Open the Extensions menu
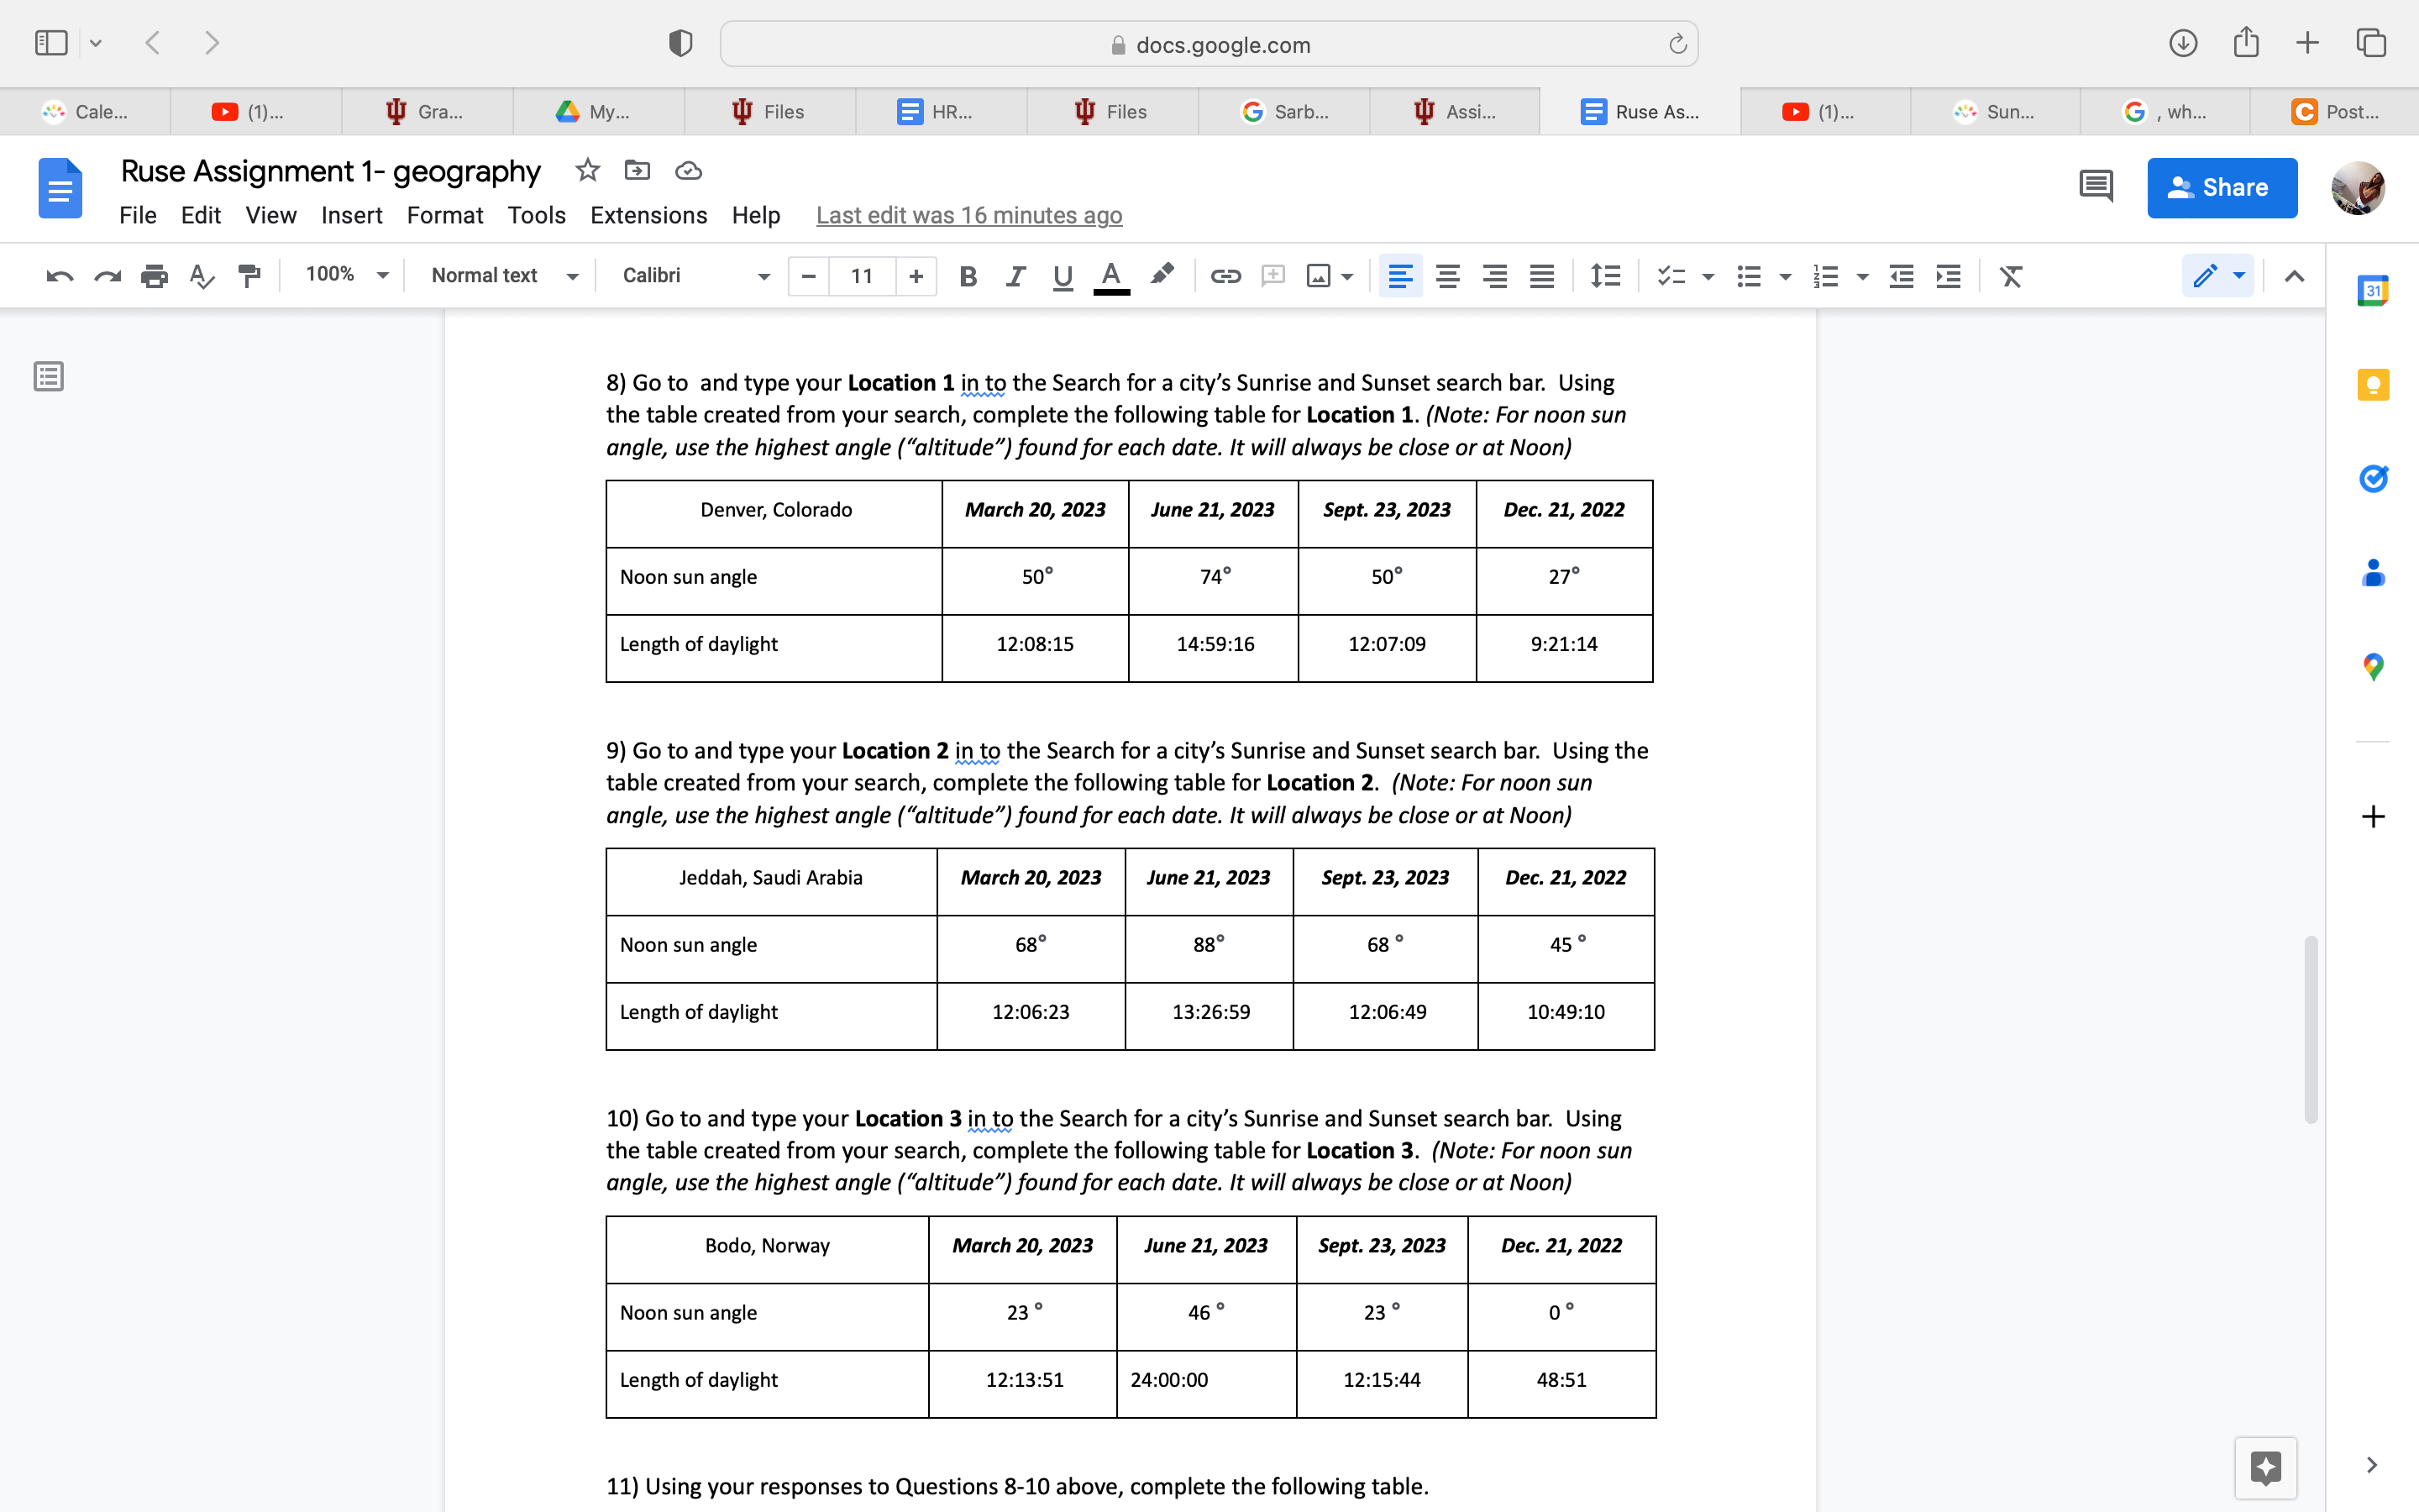Image resolution: width=2419 pixels, height=1512 pixels. pos(648,215)
